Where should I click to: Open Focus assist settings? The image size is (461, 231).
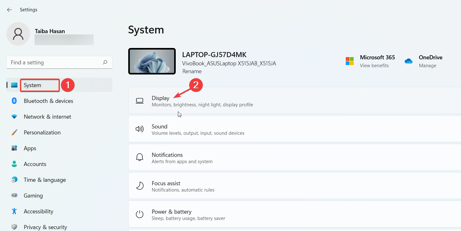[294, 186]
